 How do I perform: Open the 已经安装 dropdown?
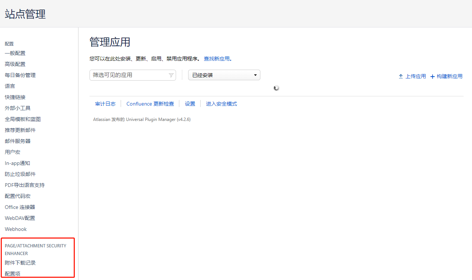point(224,75)
